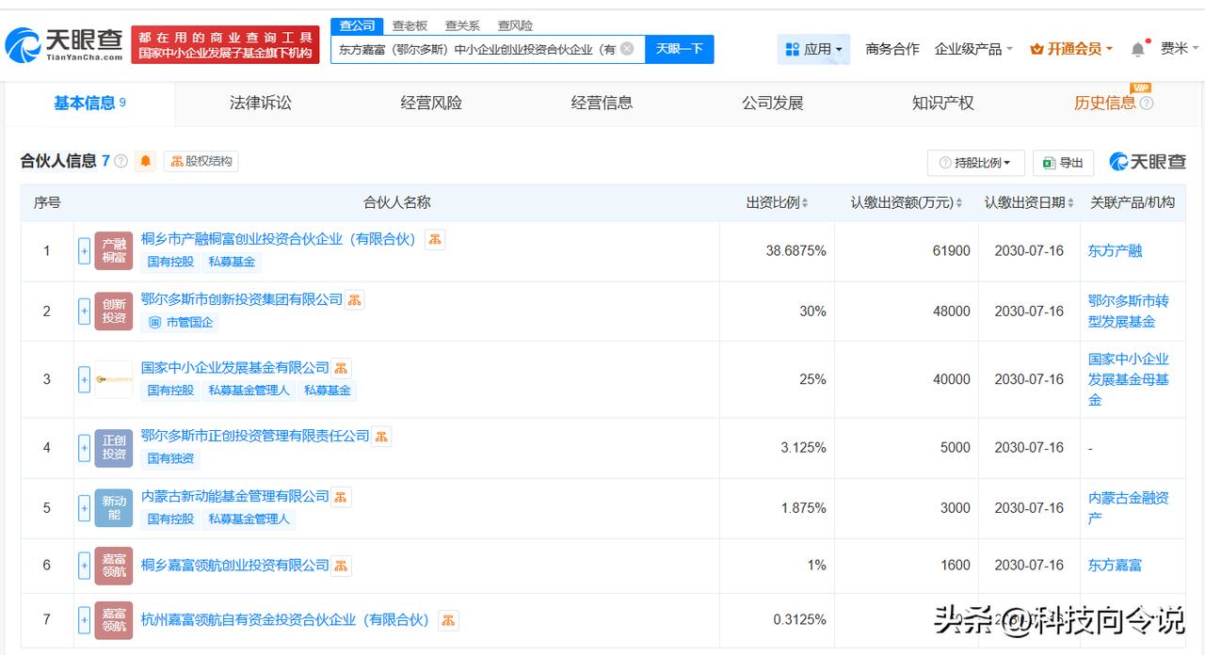Image resolution: width=1205 pixels, height=655 pixels.
Task: Click the help icon next to 合伙人信息 7
Action: tap(121, 161)
